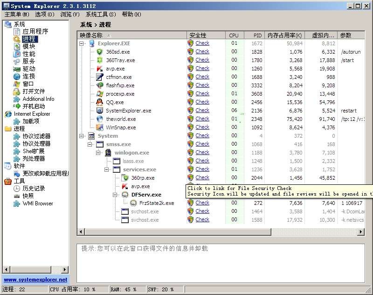
Task: Select the 连接 (Connections) icon
Action: tap(28, 76)
